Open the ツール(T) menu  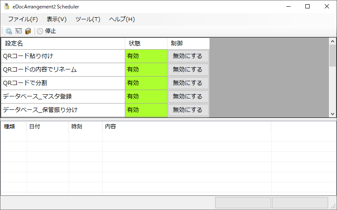pyautogui.click(x=88, y=19)
